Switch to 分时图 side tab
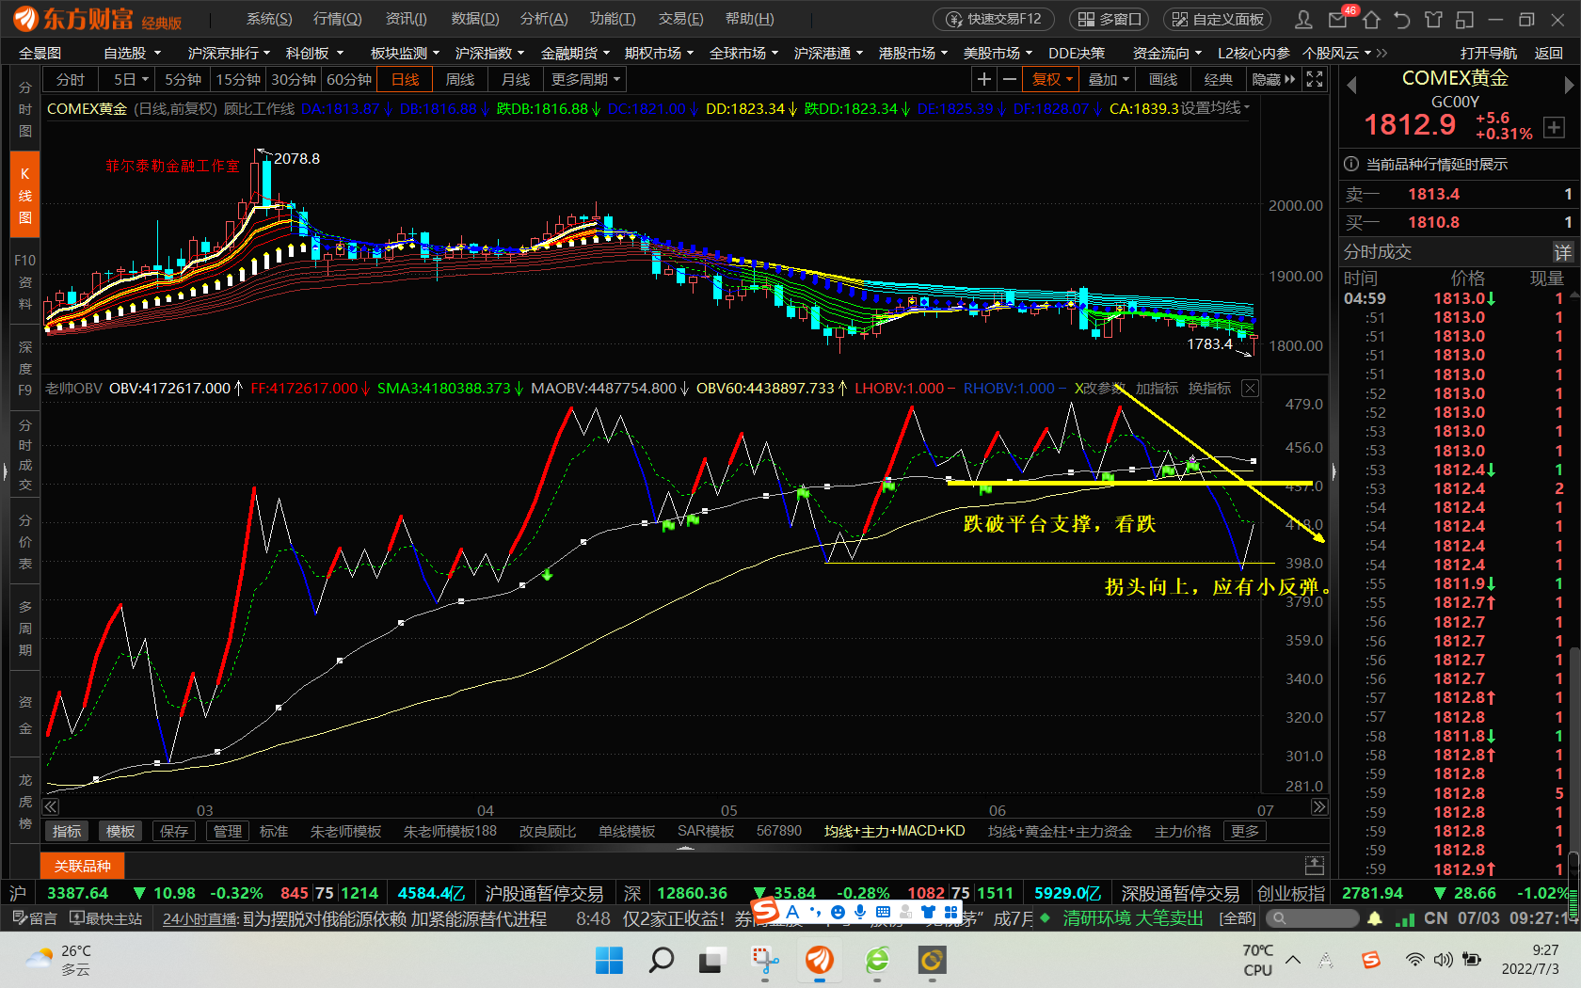Viewport: 1581px width, 988px height. pyautogui.click(x=25, y=109)
